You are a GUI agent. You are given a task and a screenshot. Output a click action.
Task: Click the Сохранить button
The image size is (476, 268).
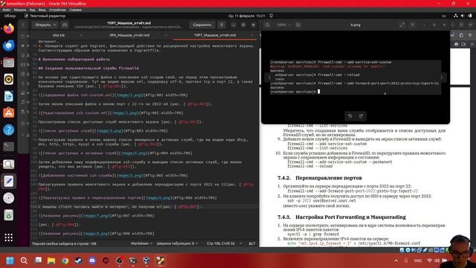[202, 25]
